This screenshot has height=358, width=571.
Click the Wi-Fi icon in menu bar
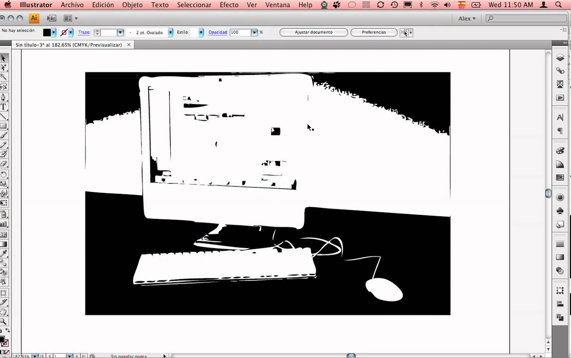(434, 5)
